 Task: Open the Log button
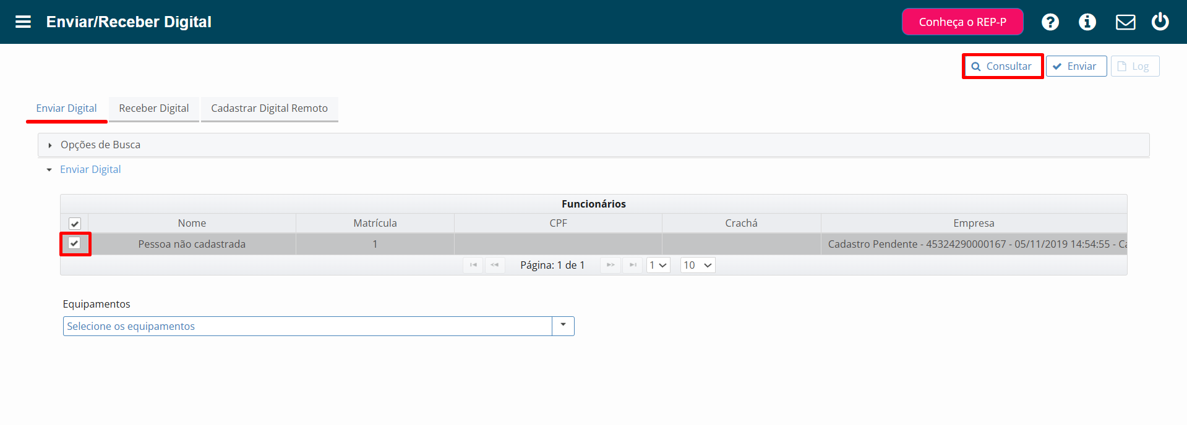pos(1134,66)
